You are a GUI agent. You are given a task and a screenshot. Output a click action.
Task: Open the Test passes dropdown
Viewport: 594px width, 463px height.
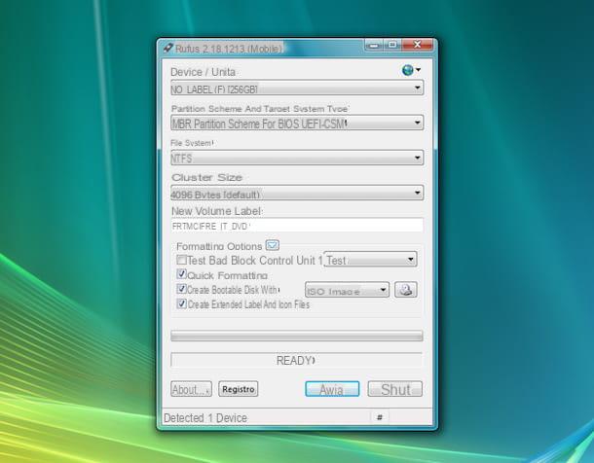(x=370, y=260)
